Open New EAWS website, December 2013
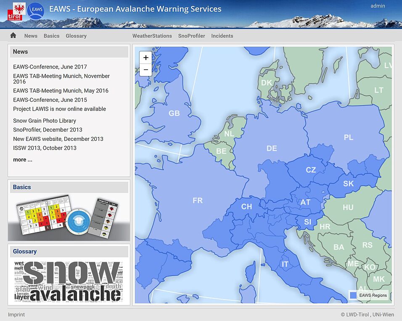The height and width of the screenshot is (321, 402). pos(58,139)
